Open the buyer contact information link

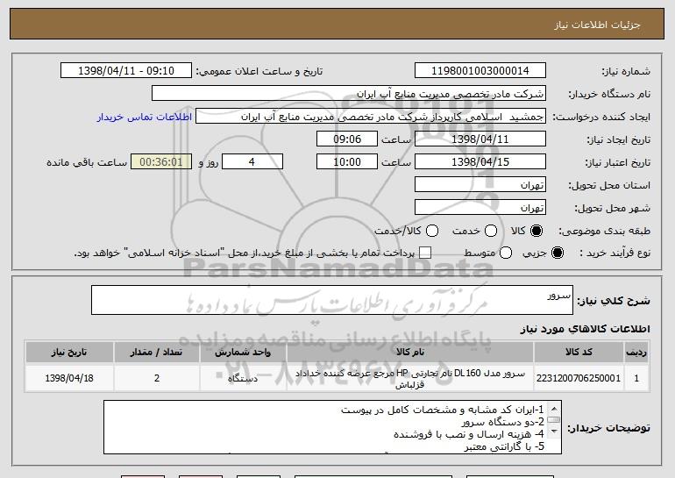[x=145, y=117]
